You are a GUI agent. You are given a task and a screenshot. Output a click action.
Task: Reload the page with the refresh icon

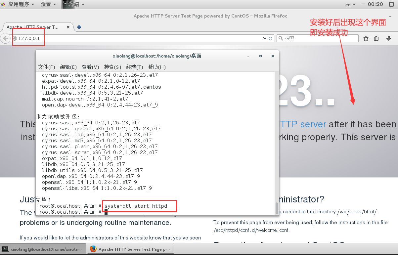(x=271, y=38)
